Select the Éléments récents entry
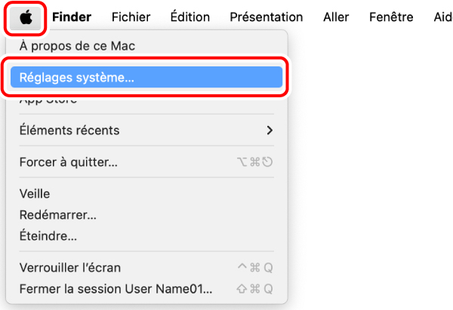Viewport: 453px width, 310px height. tap(69, 130)
